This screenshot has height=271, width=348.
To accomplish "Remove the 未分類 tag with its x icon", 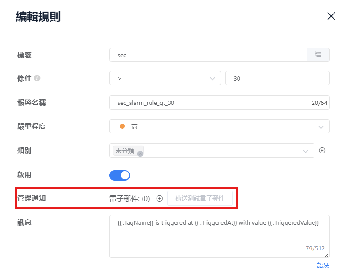I will [x=140, y=153].
